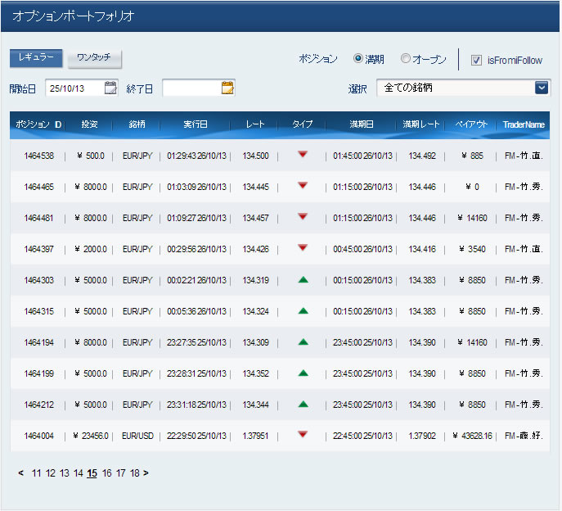Go to page 11
The image size is (562, 511).
36,473
